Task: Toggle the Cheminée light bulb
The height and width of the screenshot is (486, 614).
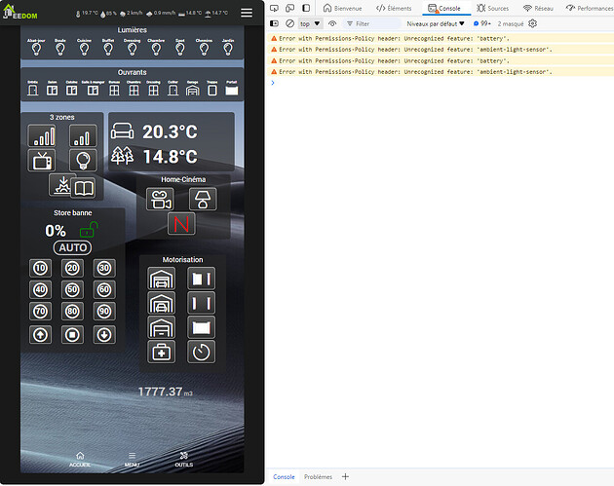Action: [x=204, y=50]
